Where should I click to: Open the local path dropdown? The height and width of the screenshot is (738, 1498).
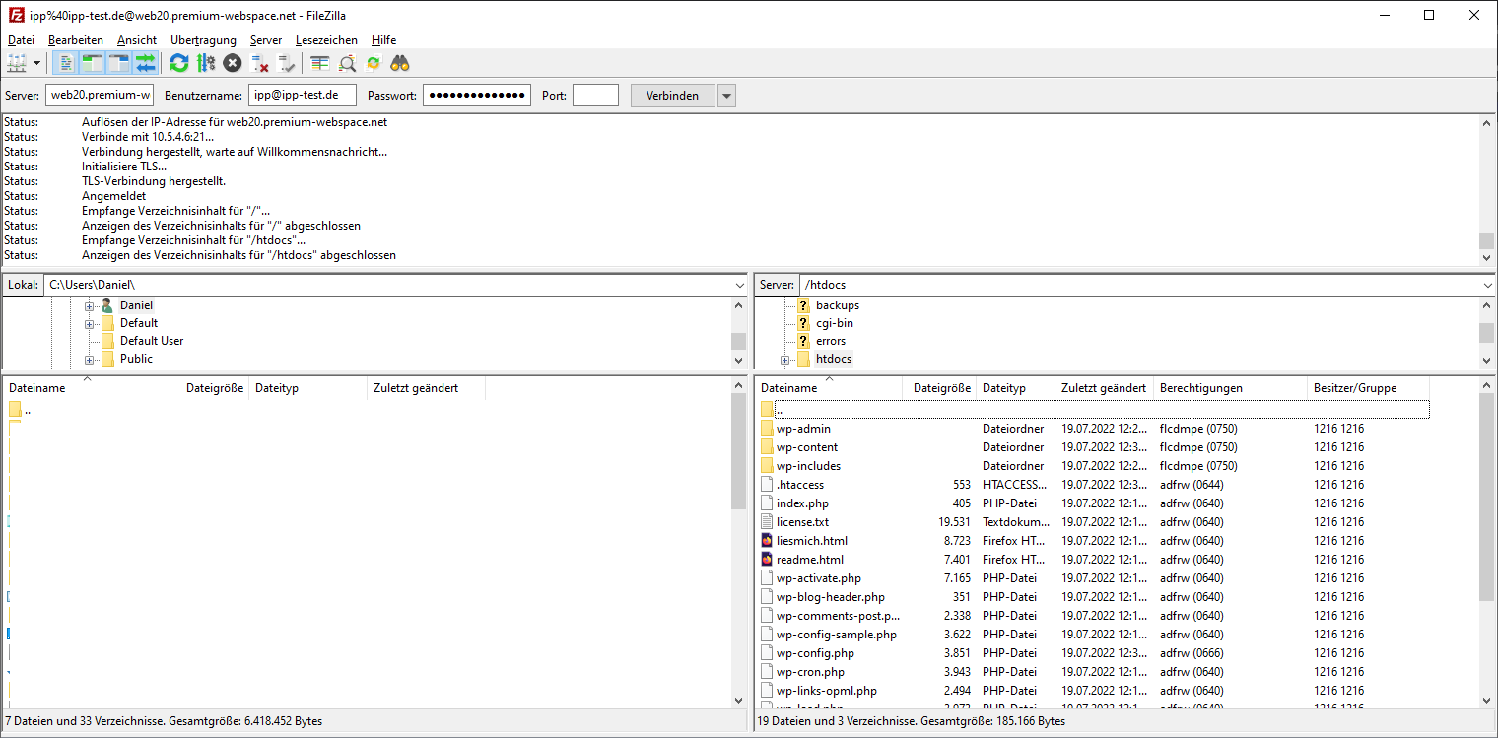pos(740,285)
